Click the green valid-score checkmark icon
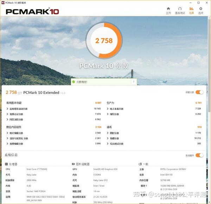Image resolution: width=211 pixels, height=204 pixels. click(73, 82)
